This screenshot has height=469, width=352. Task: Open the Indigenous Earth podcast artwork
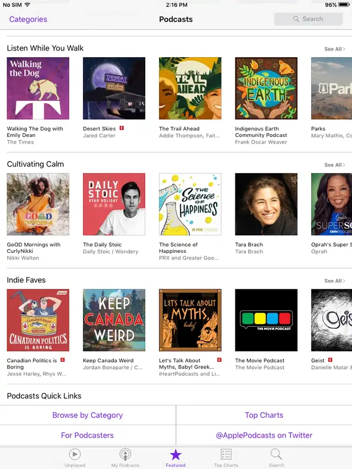click(266, 88)
